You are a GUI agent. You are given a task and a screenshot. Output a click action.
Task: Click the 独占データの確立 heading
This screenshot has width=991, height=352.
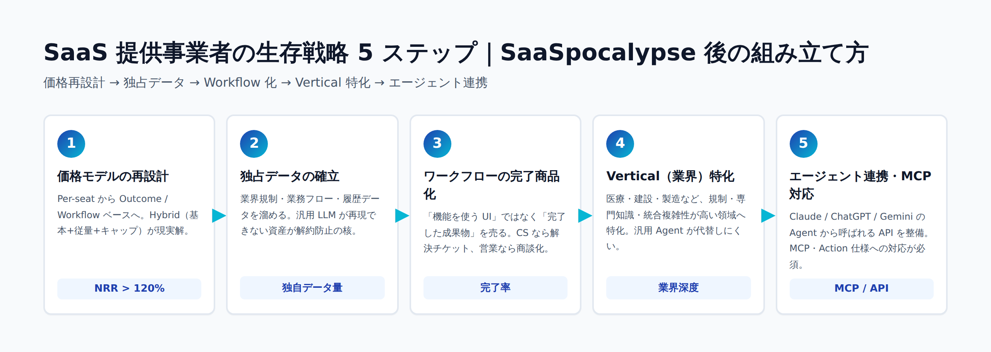290,176
